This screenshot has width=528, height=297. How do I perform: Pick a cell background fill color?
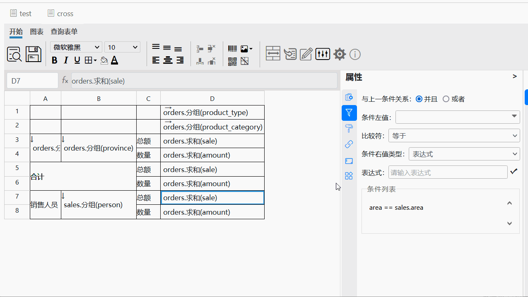click(104, 60)
